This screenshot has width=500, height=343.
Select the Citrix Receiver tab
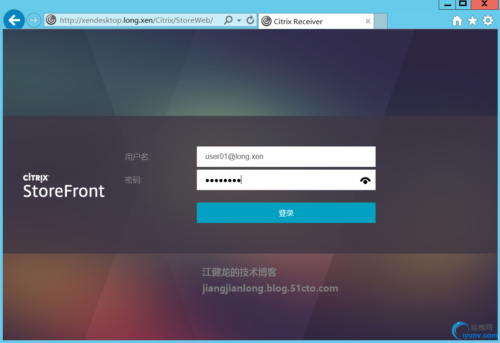coord(316,21)
